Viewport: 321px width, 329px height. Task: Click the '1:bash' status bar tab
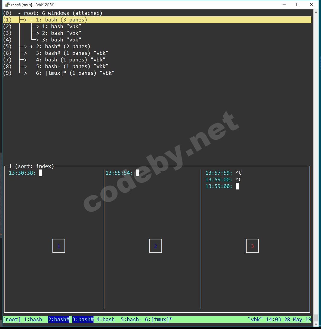(33, 319)
